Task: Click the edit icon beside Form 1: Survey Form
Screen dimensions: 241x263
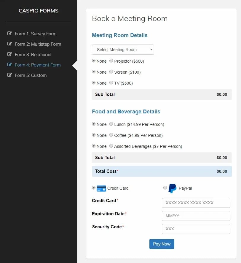Action: click(x=10, y=34)
